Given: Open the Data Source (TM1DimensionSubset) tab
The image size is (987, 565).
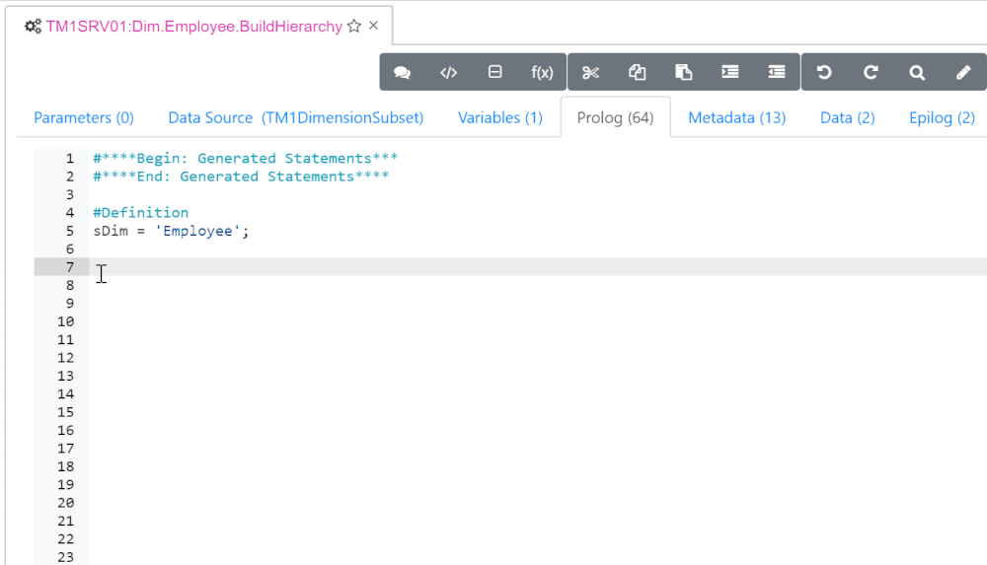Looking at the screenshot, I should [296, 117].
